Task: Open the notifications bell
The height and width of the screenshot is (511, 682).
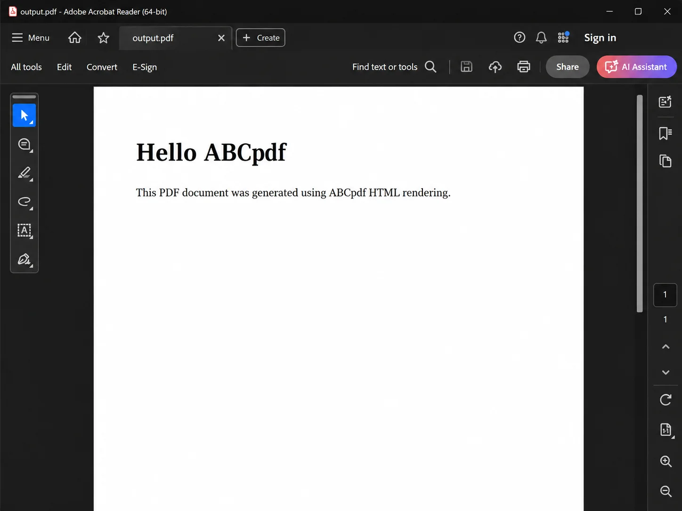Action: 541,38
